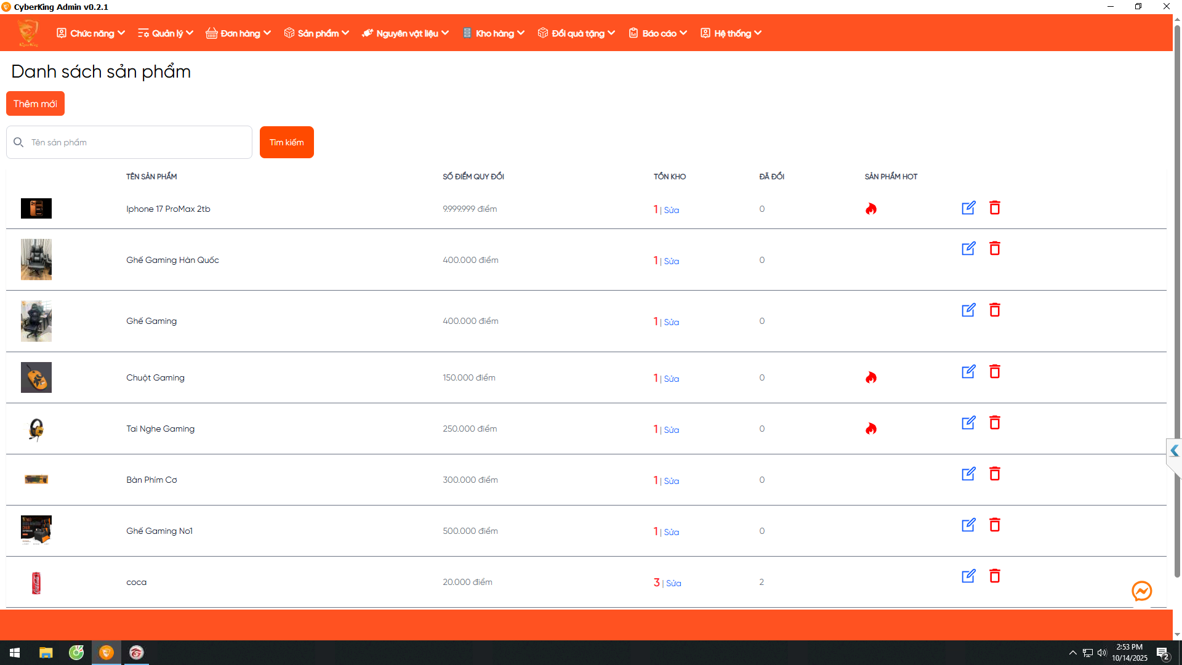Click Sửa stock link for coca
Screen dimensions: 1182x665
[x=673, y=584]
